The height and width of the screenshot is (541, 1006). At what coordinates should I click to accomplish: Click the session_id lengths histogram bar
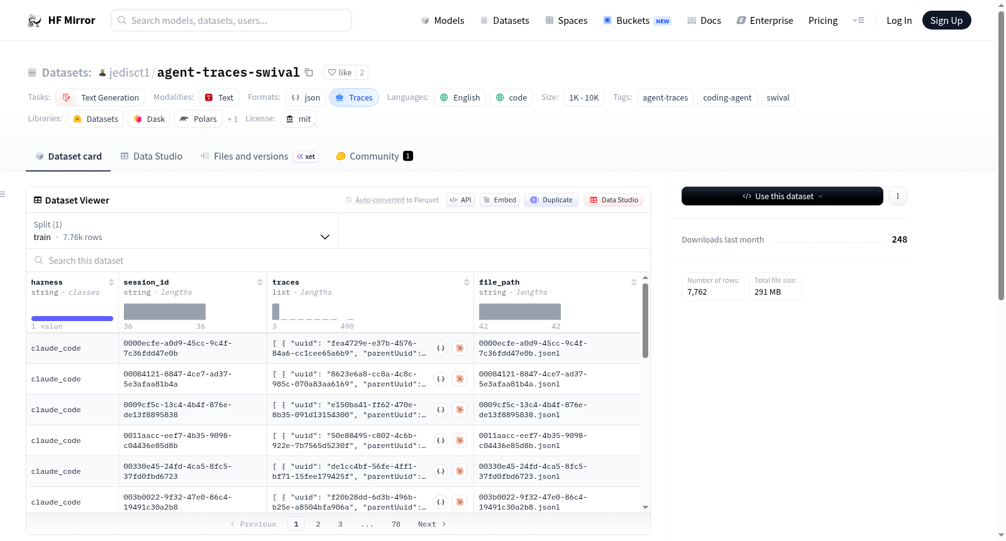[165, 312]
